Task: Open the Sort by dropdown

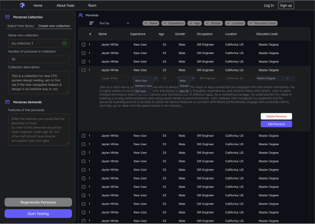Action: tap(114, 23)
